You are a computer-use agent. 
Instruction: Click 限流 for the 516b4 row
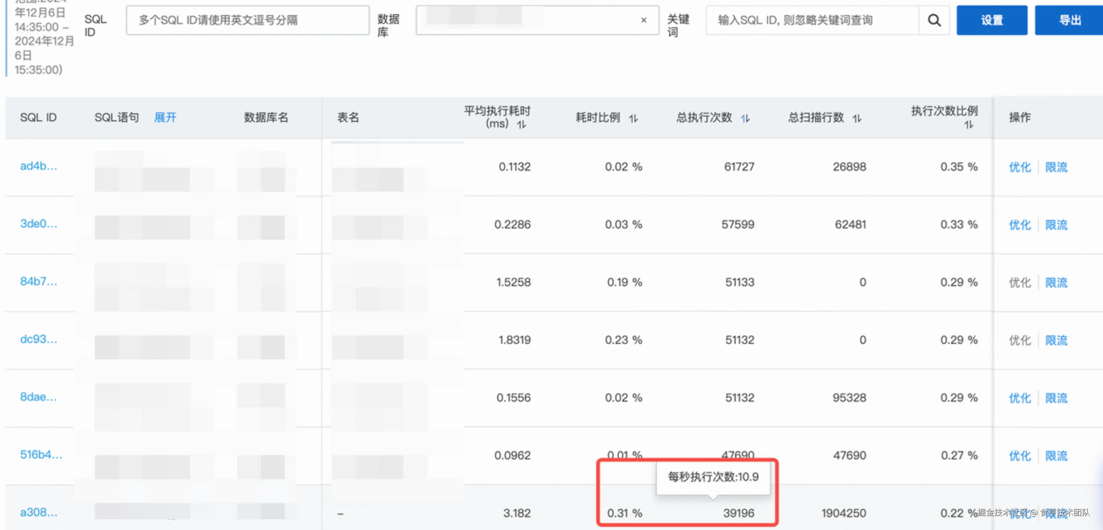[x=1056, y=456]
